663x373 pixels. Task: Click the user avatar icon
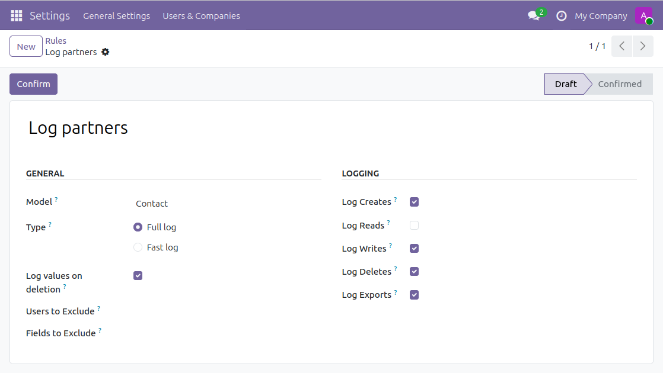[643, 16]
